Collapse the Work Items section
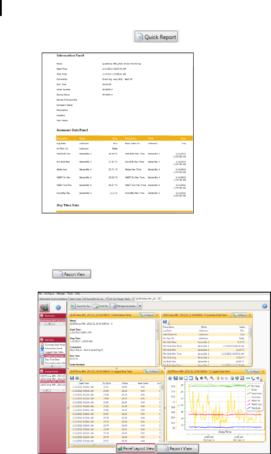This screenshot has height=454, width=271. pyautogui.click(x=42, y=316)
